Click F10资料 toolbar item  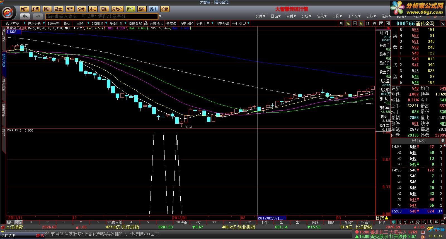[x=53, y=23]
